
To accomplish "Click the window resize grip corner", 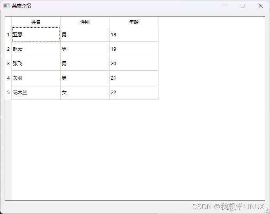I will [x=267, y=211].
